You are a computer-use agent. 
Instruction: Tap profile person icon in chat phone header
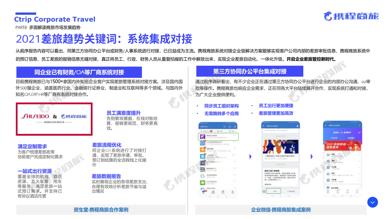298,126
